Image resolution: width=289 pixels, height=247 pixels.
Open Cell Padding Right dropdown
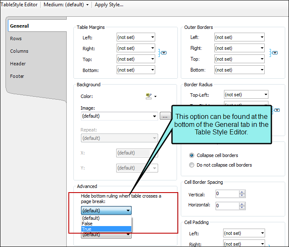244,244
